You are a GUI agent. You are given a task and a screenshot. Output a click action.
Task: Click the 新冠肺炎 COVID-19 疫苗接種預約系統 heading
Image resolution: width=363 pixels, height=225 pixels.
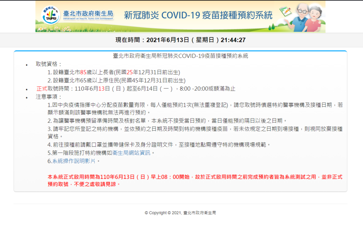pyautogui.click(x=198, y=15)
